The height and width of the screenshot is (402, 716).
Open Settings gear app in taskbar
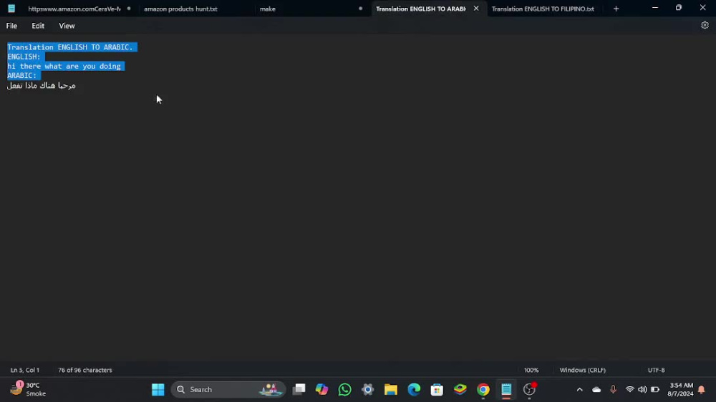point(367,389)
